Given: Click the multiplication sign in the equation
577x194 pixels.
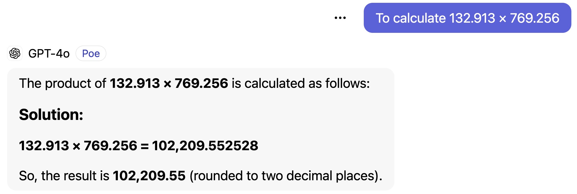Looking at the screenshot, I should pos(76,146).
